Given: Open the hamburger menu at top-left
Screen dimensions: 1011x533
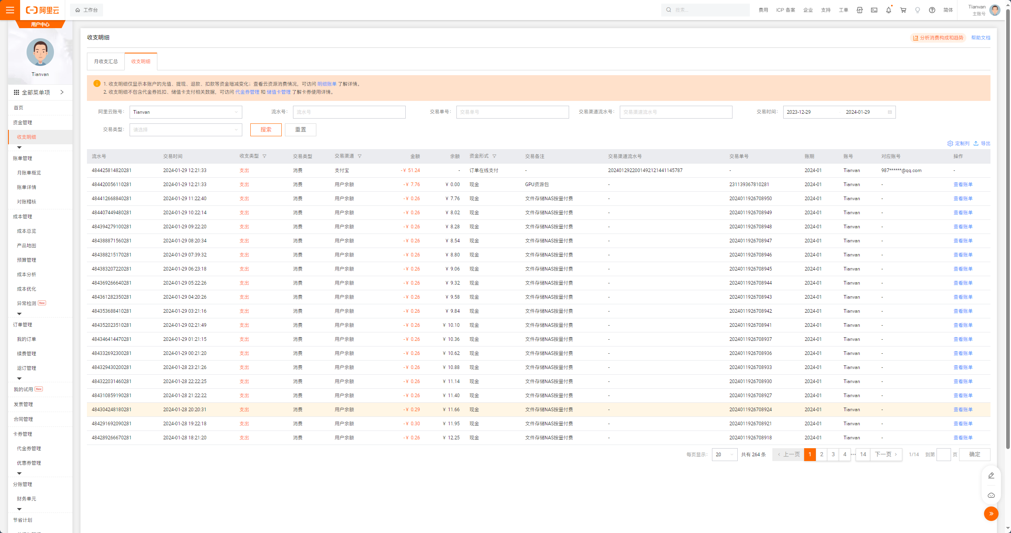Looking at the screenshot, I should pos(10,10).
